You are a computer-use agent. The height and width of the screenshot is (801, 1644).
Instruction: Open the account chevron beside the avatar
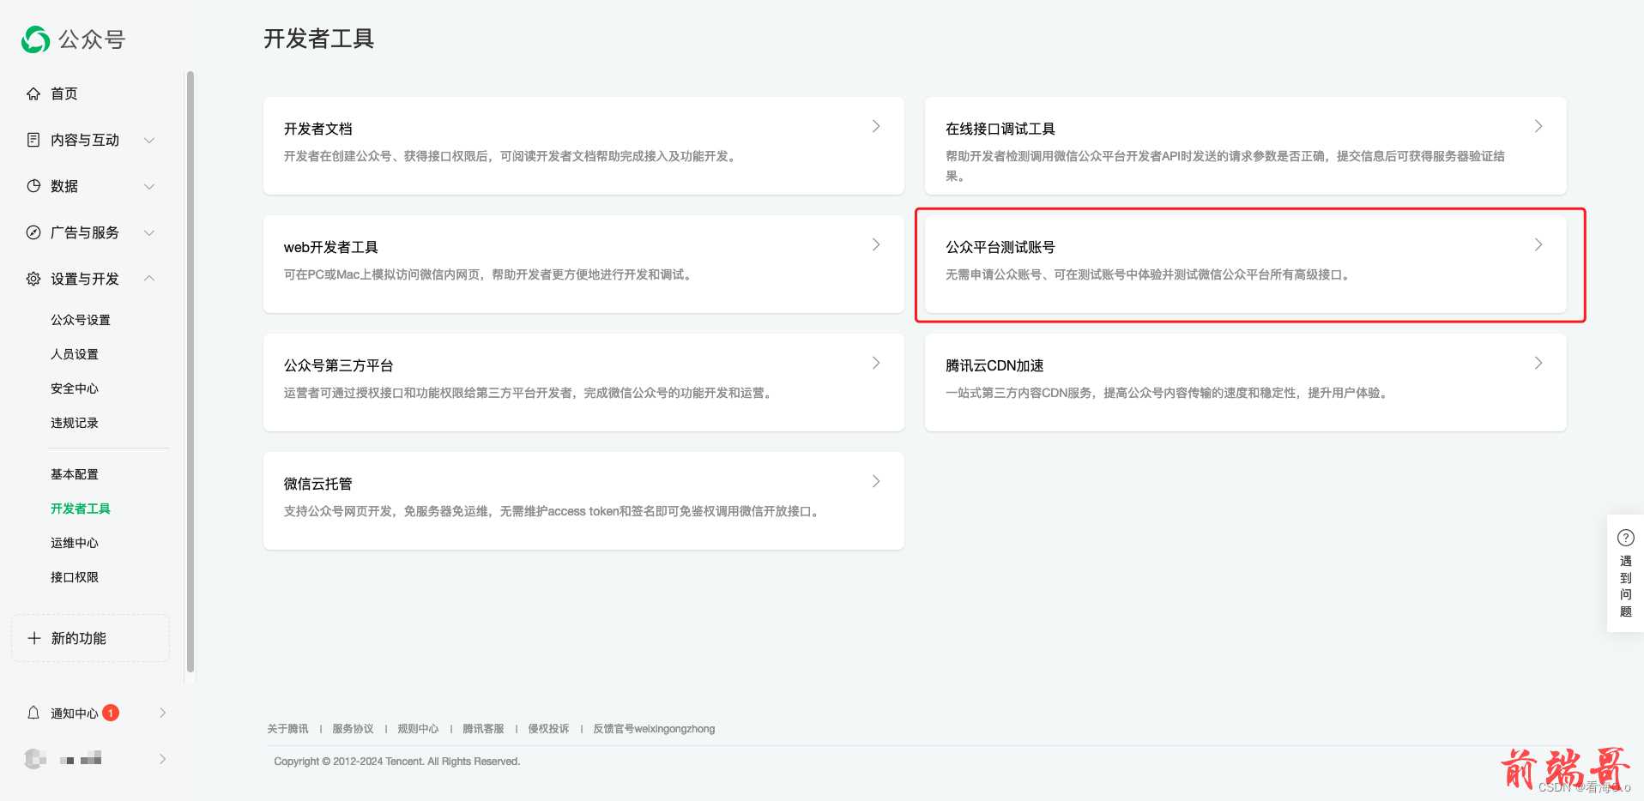(163, 759)
